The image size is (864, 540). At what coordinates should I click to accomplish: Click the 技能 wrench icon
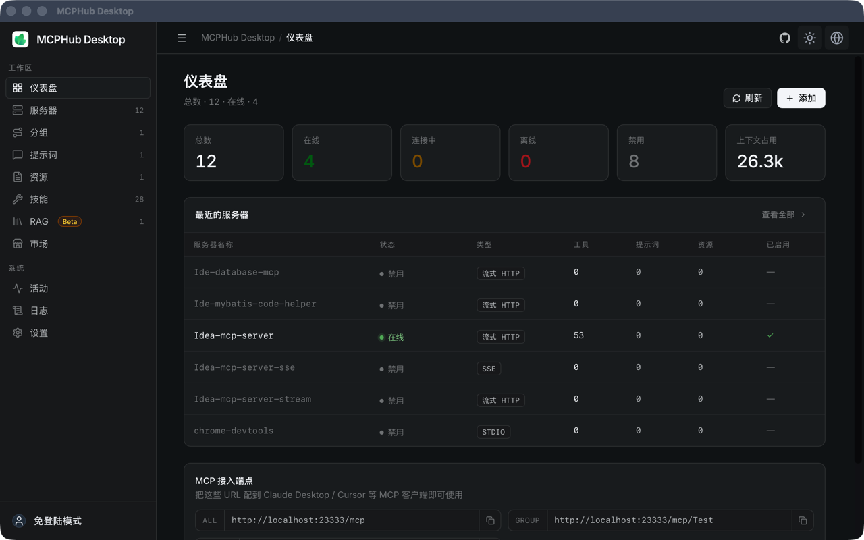[x=18, y=199]
